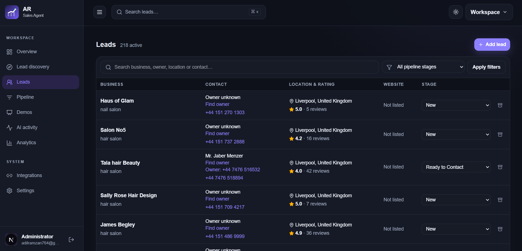
Task: Navigate to Demos
Action: click(x=41, y=113)
